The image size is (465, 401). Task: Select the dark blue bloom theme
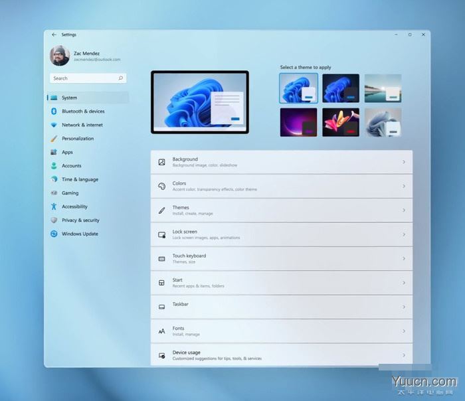tap(341, 88)
